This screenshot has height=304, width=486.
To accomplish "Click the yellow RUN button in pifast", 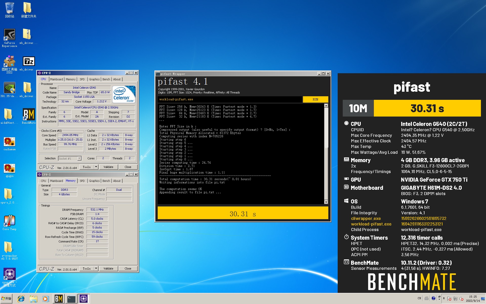I will (315, 99).
